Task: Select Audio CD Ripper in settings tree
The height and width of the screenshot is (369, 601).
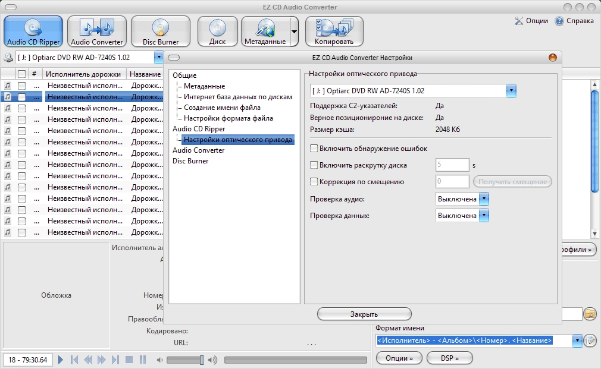Action: pyautogui.click(x=199, y=129)
